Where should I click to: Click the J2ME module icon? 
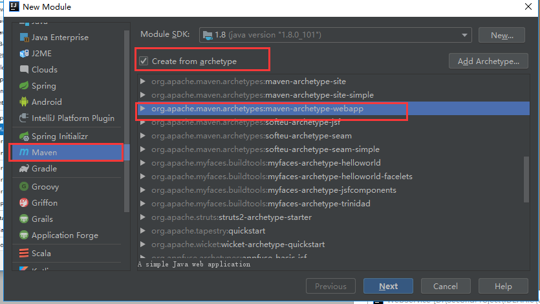24,54
